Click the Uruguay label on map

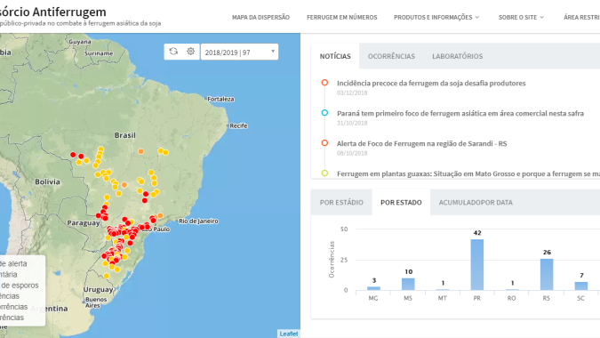99,289
